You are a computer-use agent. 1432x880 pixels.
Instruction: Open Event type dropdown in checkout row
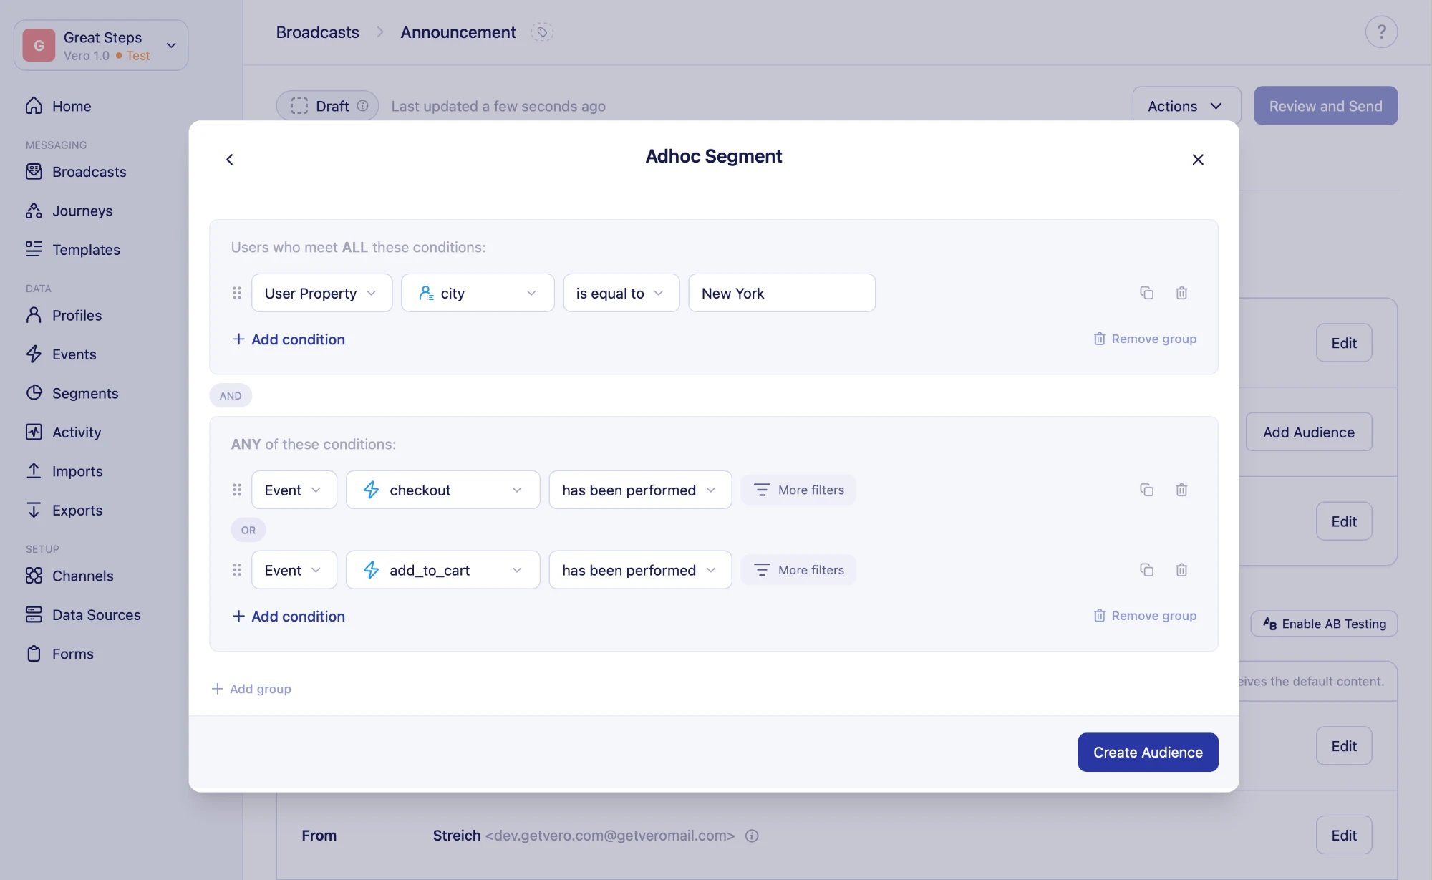[294, 490]
